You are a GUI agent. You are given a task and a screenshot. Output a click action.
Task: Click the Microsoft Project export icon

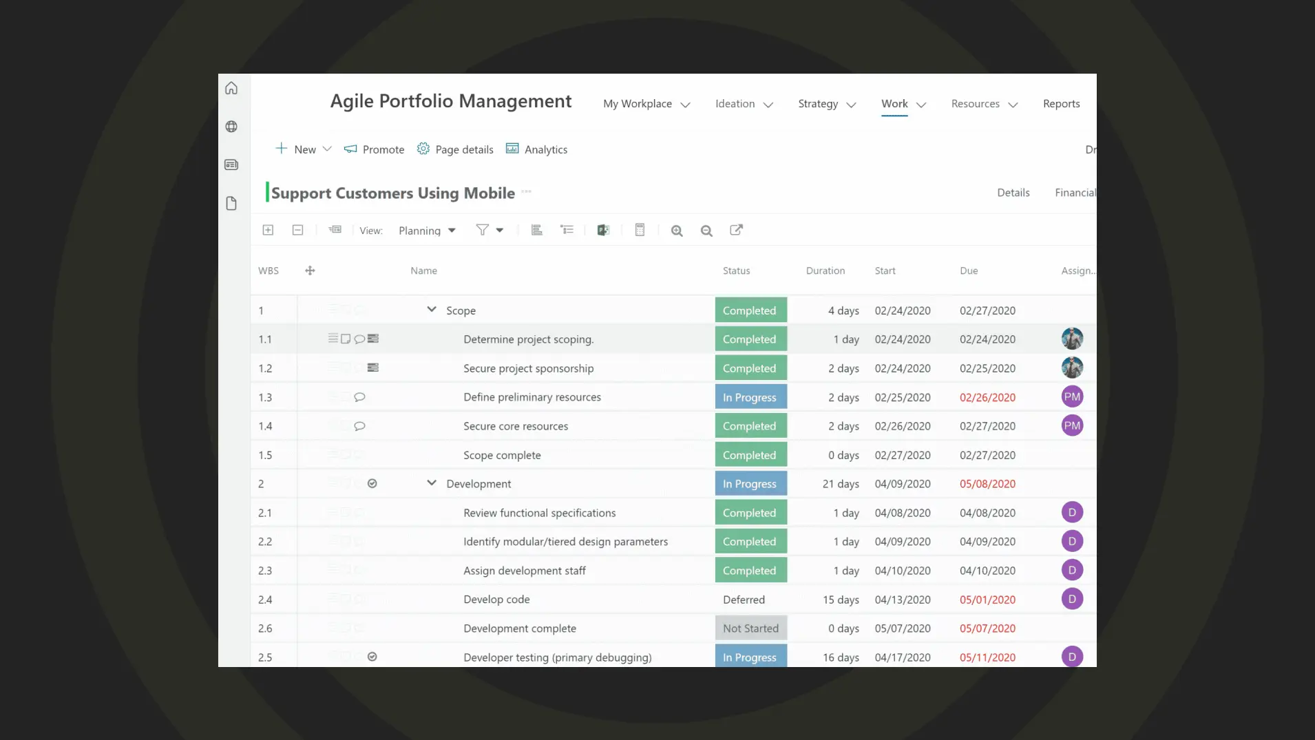point(603,231)
